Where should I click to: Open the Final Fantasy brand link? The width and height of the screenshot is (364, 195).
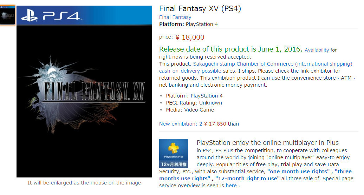[175, 17]
